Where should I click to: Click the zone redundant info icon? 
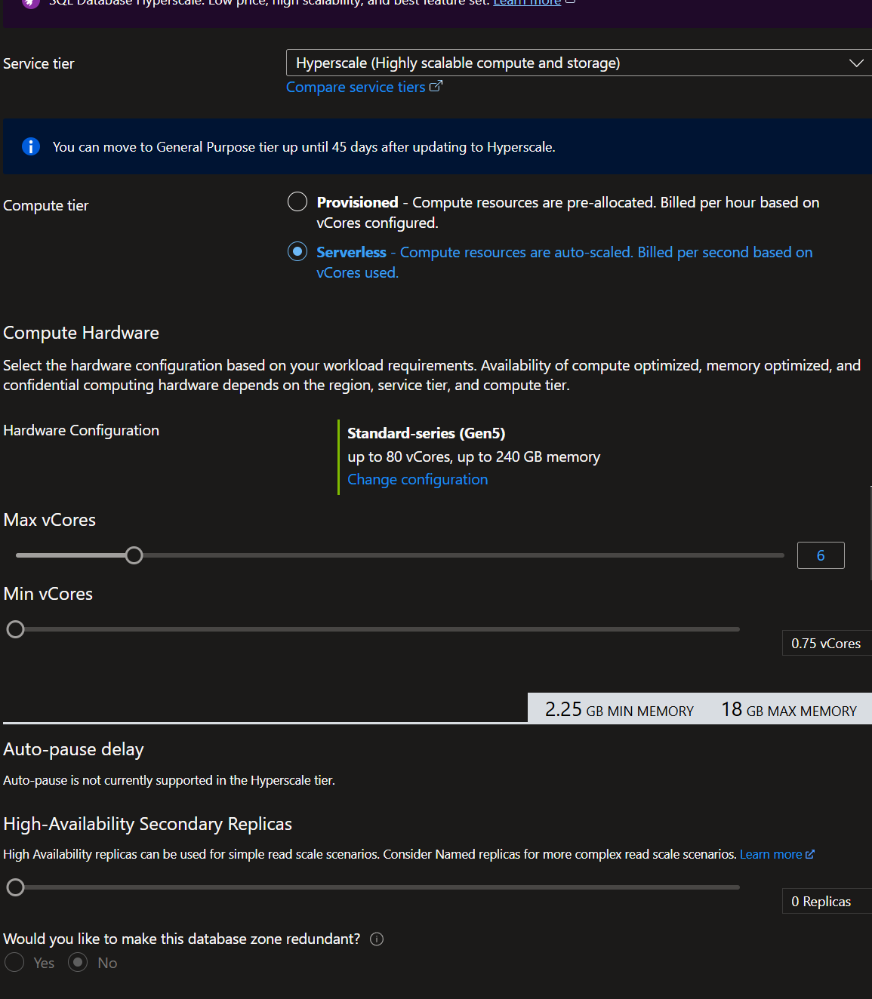pyautogui.click(x=377, y=939)
